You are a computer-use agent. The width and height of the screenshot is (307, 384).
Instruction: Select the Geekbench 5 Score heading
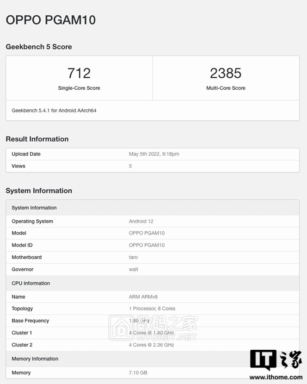(x=39, y=47)
